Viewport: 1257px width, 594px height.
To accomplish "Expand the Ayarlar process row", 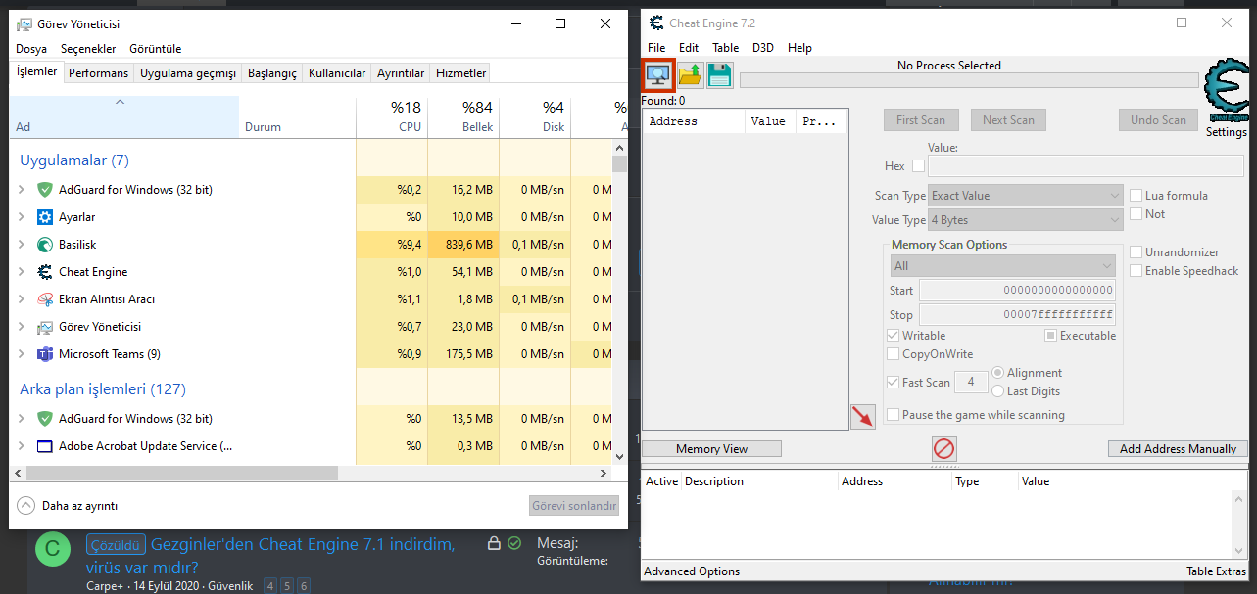I will (x=22, y=217).
